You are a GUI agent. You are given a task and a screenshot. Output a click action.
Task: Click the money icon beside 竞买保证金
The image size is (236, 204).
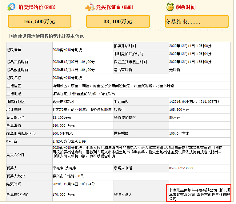click(90, 7)
